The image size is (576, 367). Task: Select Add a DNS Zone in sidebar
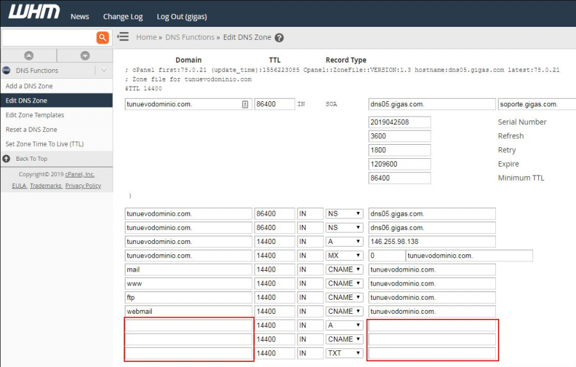29,86
